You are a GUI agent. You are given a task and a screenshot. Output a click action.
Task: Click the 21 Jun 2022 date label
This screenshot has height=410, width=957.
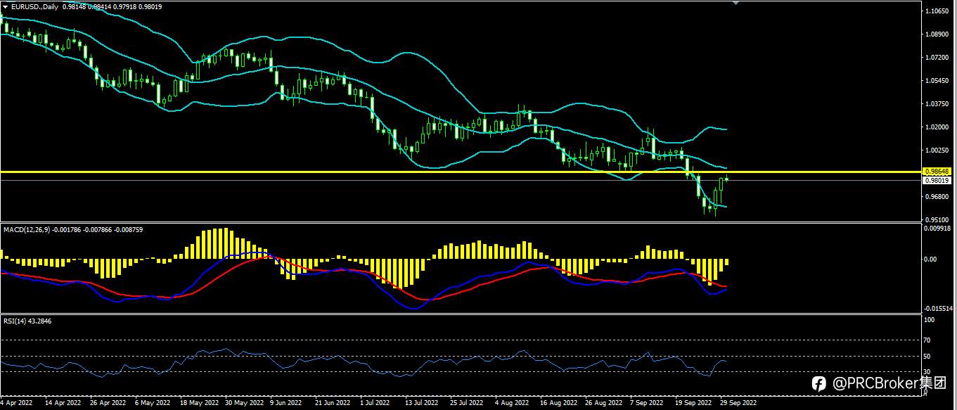tap(333, 404)
